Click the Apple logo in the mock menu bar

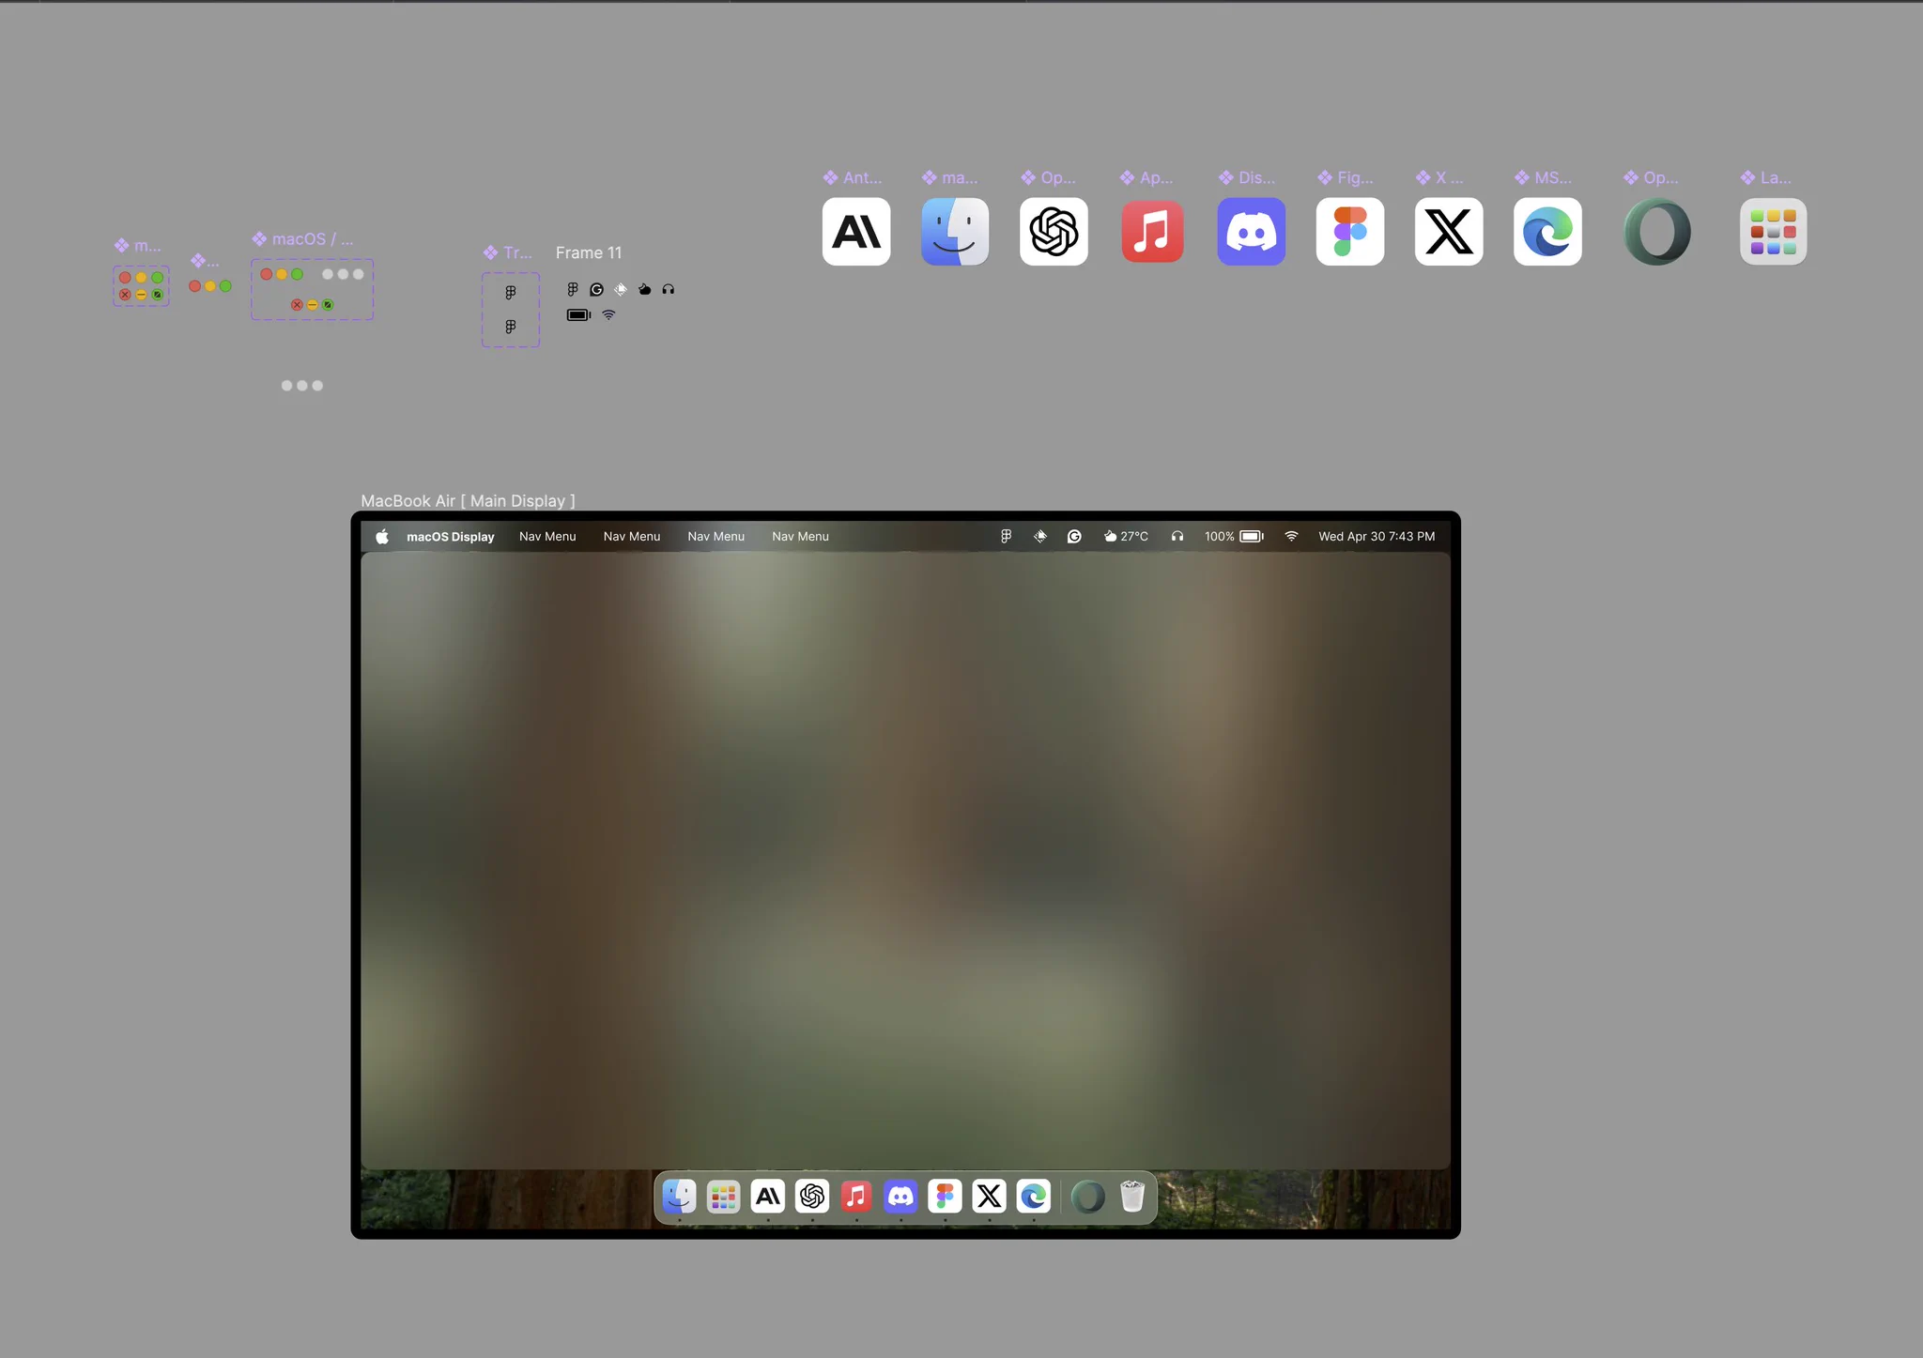[382, 537]
